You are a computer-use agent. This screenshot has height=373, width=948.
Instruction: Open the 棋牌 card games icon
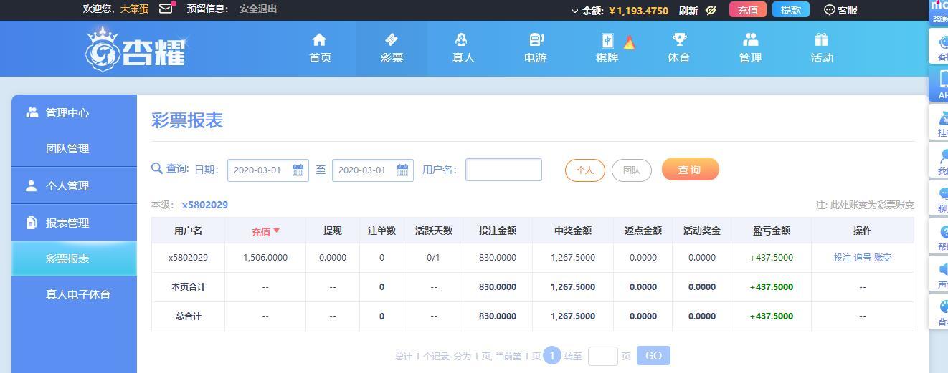coord(607,40)
